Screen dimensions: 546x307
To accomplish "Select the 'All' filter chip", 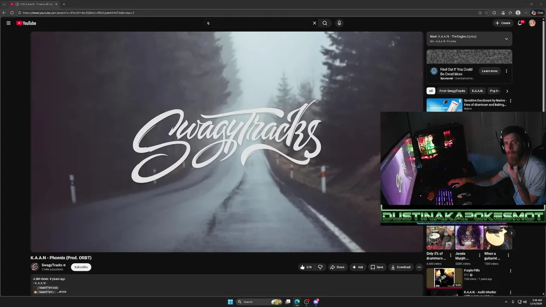I will tap(431, 91).
